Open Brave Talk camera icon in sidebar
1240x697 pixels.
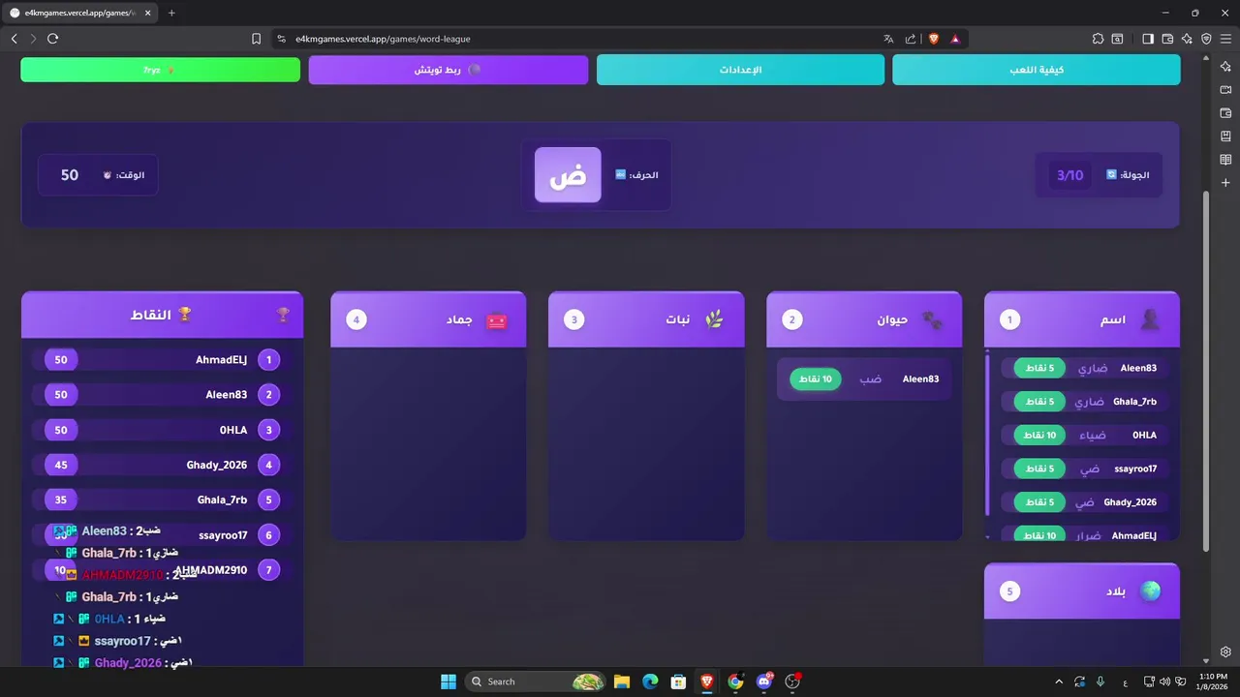[x=1225, y=90]
